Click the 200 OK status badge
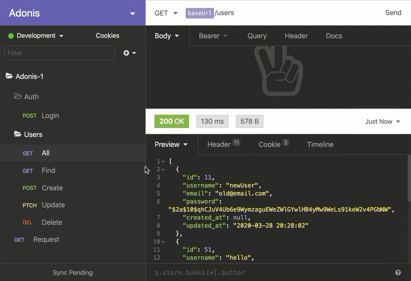 (x=171, y=121)
